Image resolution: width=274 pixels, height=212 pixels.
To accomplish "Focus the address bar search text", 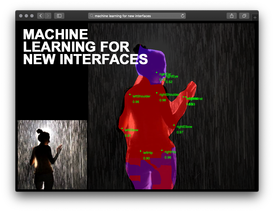I will click(x=123, y=16).
